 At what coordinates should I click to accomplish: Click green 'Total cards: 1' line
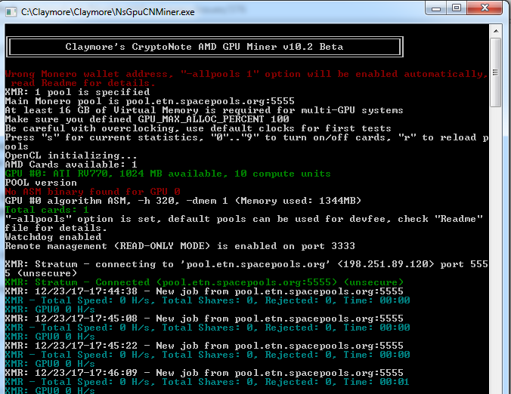pyautogui.click(x=47, y=210)
